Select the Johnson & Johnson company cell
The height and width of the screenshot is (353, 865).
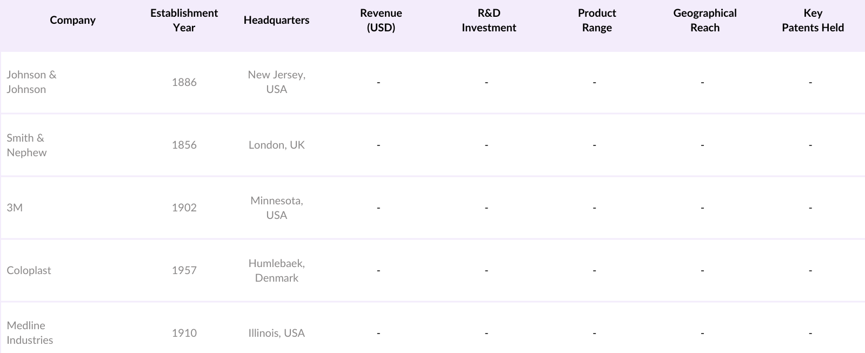click(x=31, y=82)
